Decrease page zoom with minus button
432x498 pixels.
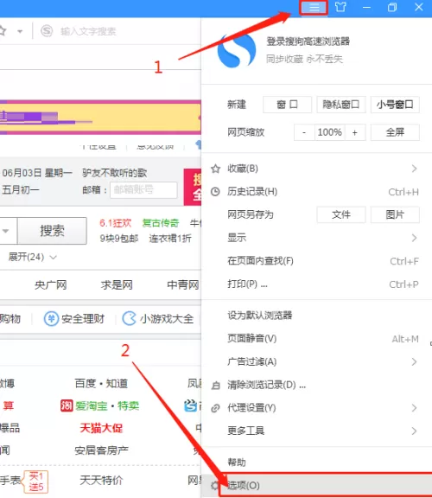pos(304,132)
